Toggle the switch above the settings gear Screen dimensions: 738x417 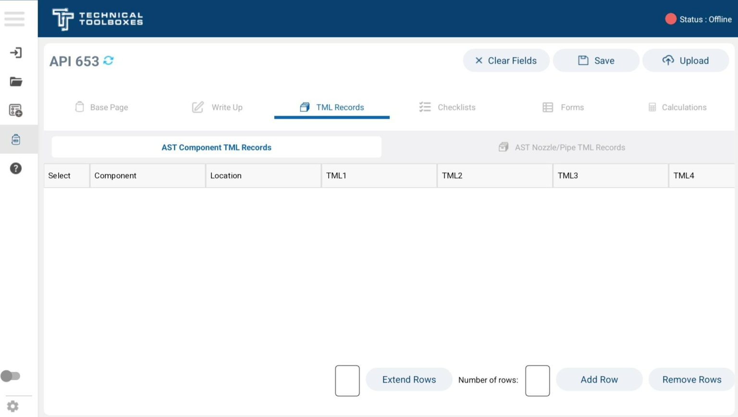click(x=11, y=376)
